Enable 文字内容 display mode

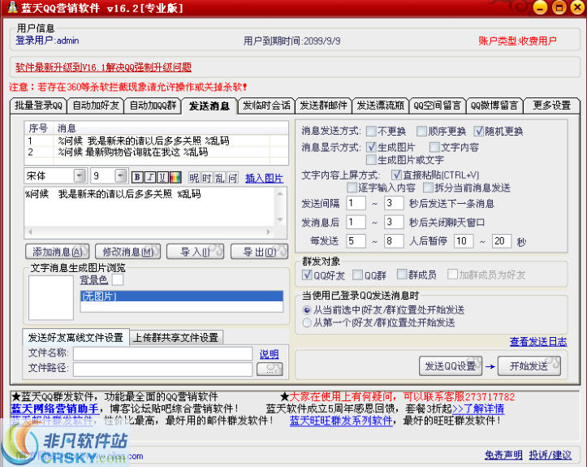click(434, 147)
